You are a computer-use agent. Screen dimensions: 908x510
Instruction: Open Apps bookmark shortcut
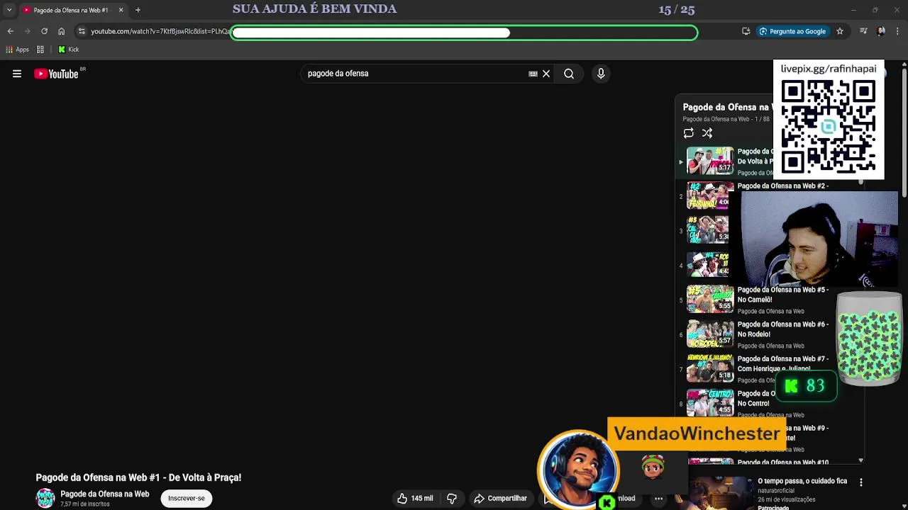[17, 50]
